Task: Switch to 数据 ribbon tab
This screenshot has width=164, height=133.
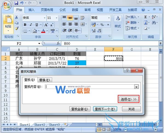Action: point(75,10)
